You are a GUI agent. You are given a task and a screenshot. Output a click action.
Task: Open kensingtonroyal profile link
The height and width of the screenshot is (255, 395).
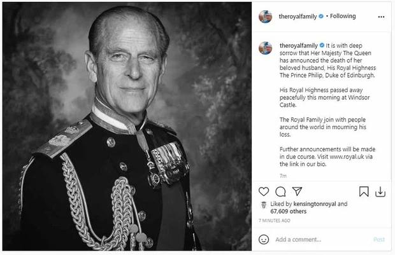click(314, 204)
